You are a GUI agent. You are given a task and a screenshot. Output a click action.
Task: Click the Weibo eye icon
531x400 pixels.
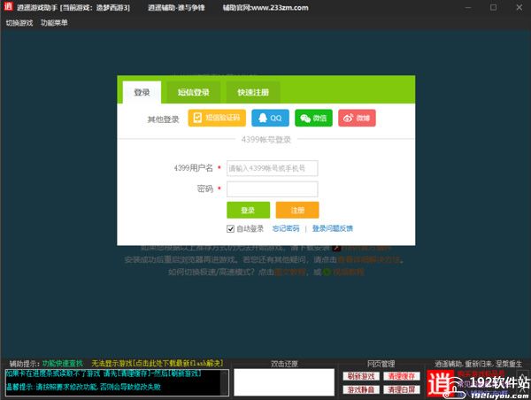[x=349, y=118]
